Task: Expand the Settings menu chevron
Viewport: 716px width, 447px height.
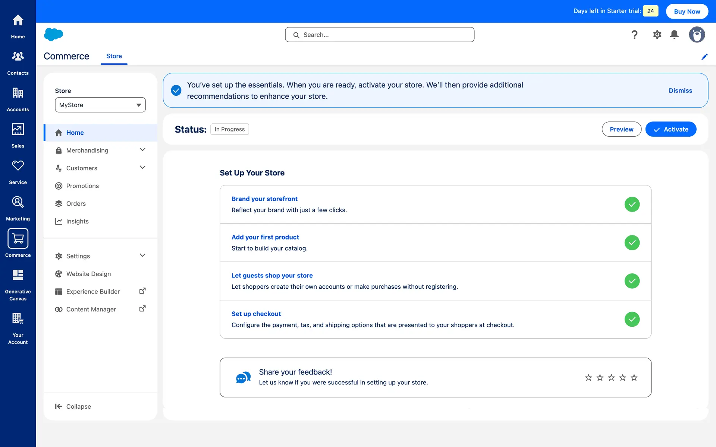Action: point(142,256)
